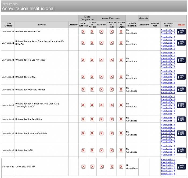Click Gestión Institucional X icon for Universidad Bolivariana
Image resolution: width=188 pixels, height=178 pixels.
tap(83, 32)
